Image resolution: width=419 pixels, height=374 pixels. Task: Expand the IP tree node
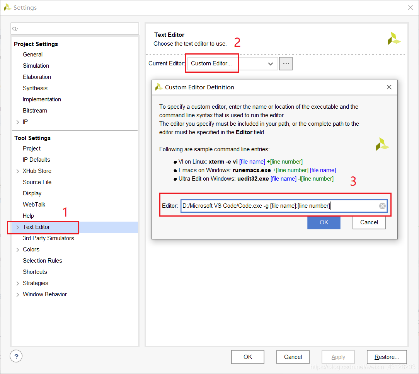pos(18,122)
